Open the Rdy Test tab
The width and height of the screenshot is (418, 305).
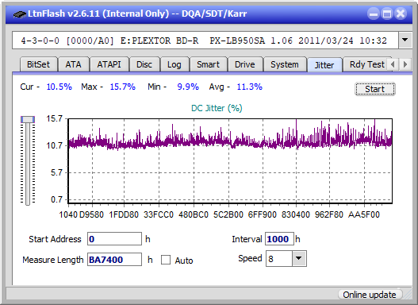tap(367, 64)
